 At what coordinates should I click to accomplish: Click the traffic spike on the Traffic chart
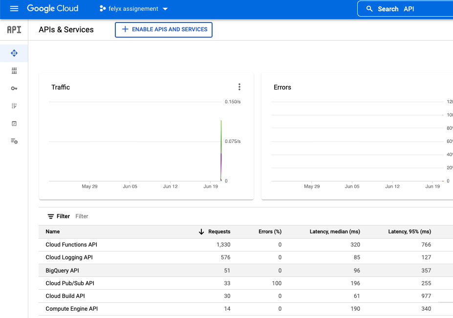tap(221, 147)
